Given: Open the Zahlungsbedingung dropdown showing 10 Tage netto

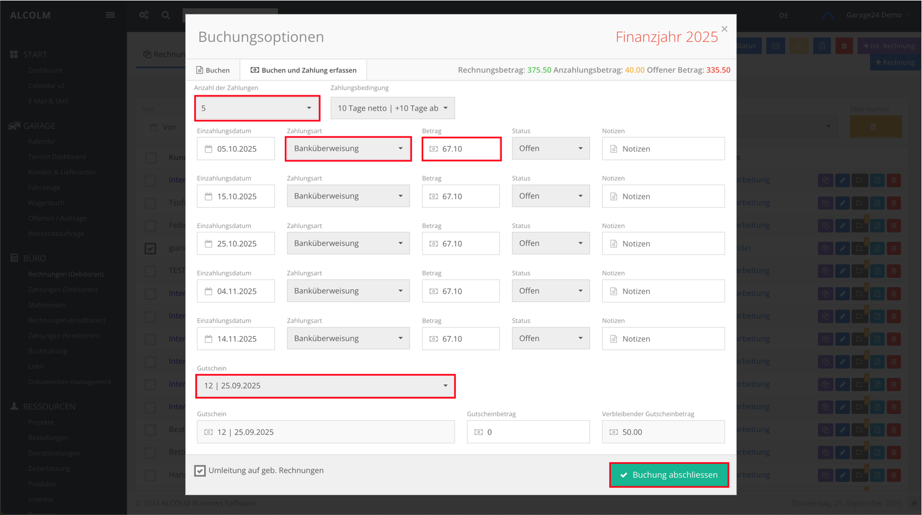Looking at the screenshot, I should click(x=392, y=108).
